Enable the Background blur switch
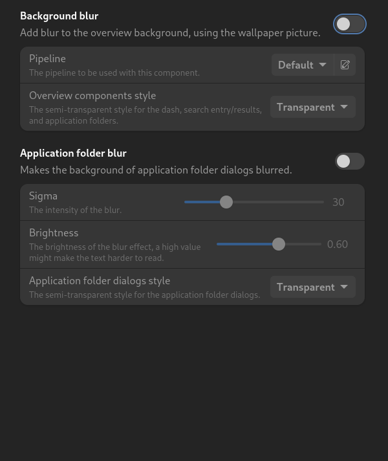 [x=349, y=24]
